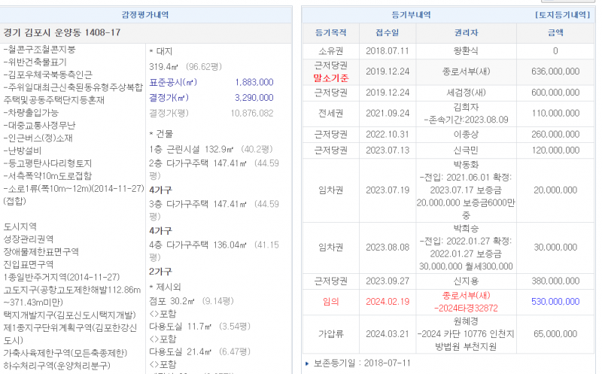Select the 등기부내역 panel header
Screen dimensions: 602x374
pyautogui.click(x=411, y=14)
